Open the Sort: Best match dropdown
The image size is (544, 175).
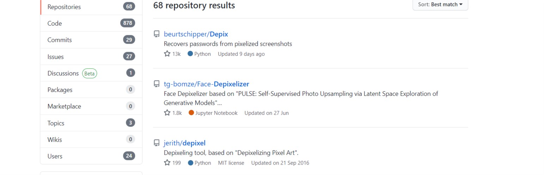pos(440,5)
